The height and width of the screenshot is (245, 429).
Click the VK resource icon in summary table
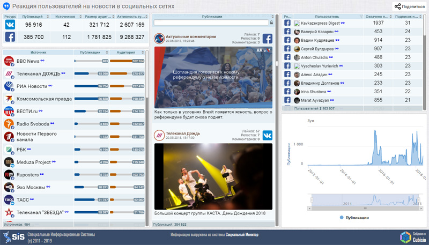coord(10,25)
